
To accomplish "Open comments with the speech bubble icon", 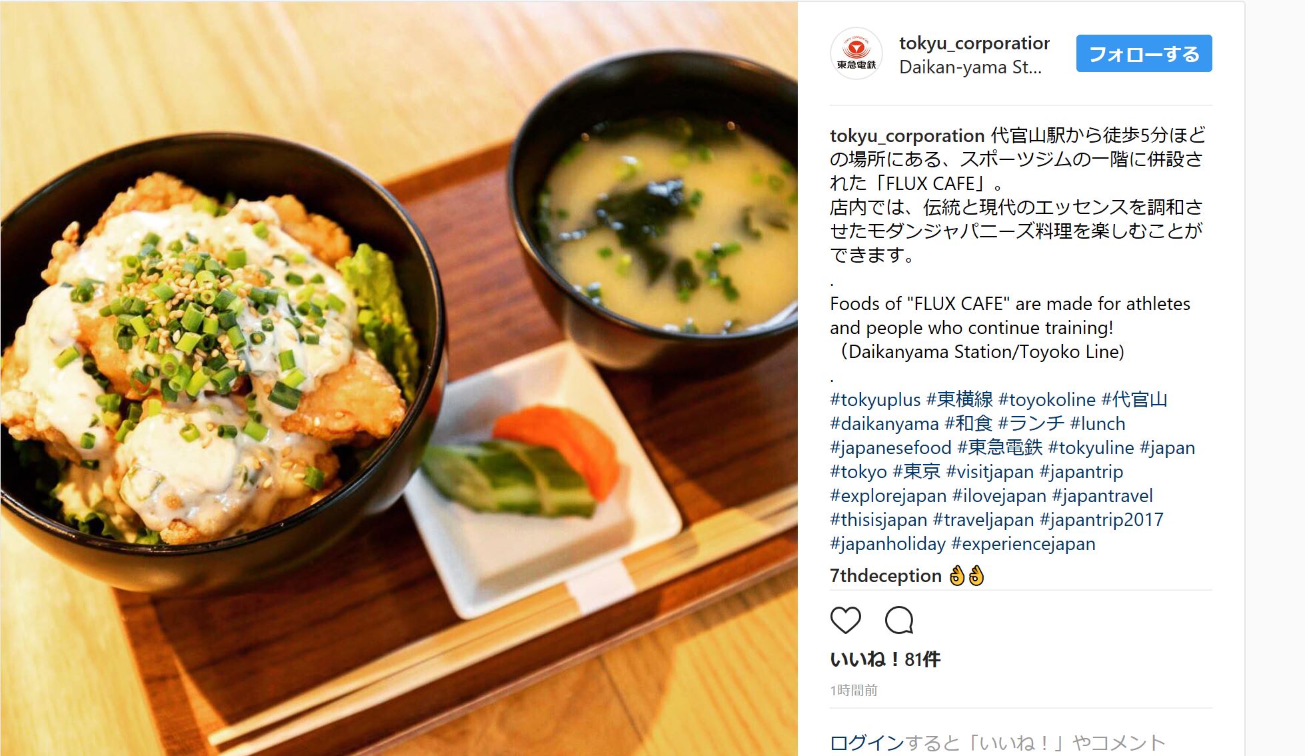I will [x=898, y=621].
